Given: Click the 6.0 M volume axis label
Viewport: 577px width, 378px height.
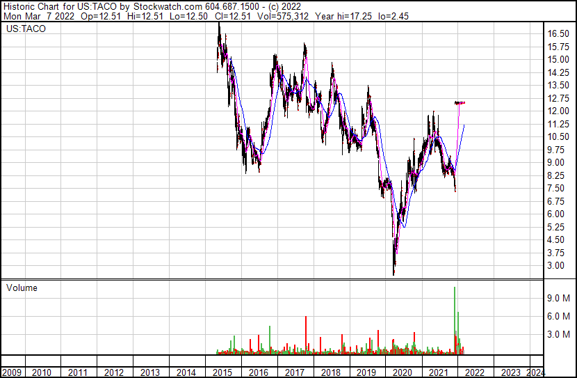Looking at the screenshot, I should (559, 316).
